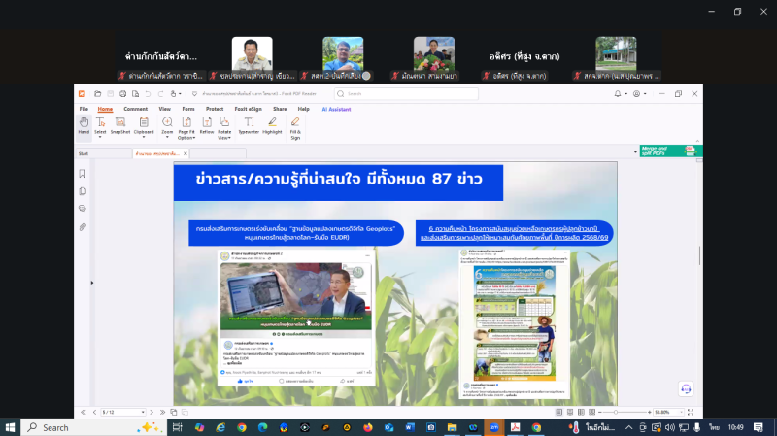Click the AI Assistant tab
Viewport: 777px width, 436px height.
tap(336, 109)
